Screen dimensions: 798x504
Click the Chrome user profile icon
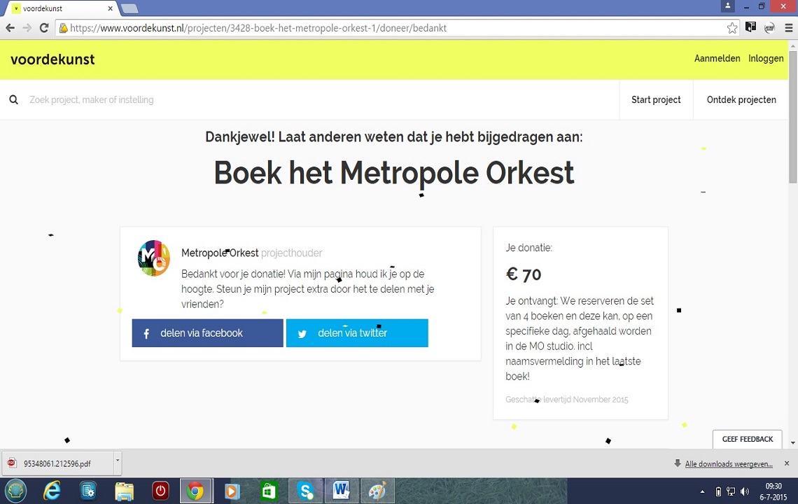pos(728,6)
